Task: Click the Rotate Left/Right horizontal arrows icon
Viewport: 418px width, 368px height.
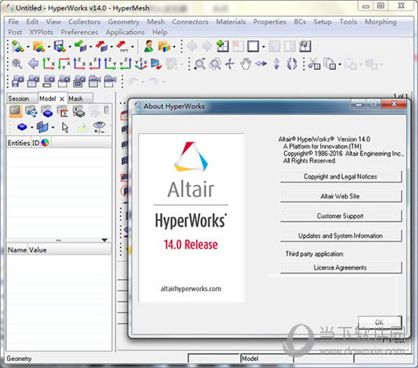Action: point(261,64)
